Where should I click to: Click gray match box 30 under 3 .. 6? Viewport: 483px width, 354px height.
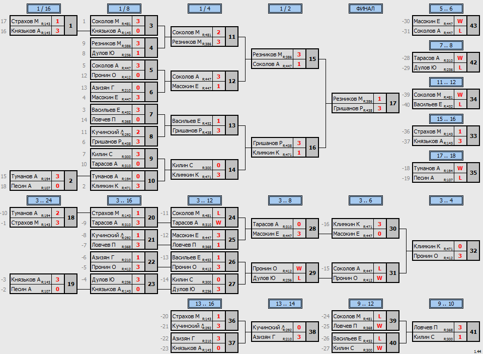click(x=393, y=229)
